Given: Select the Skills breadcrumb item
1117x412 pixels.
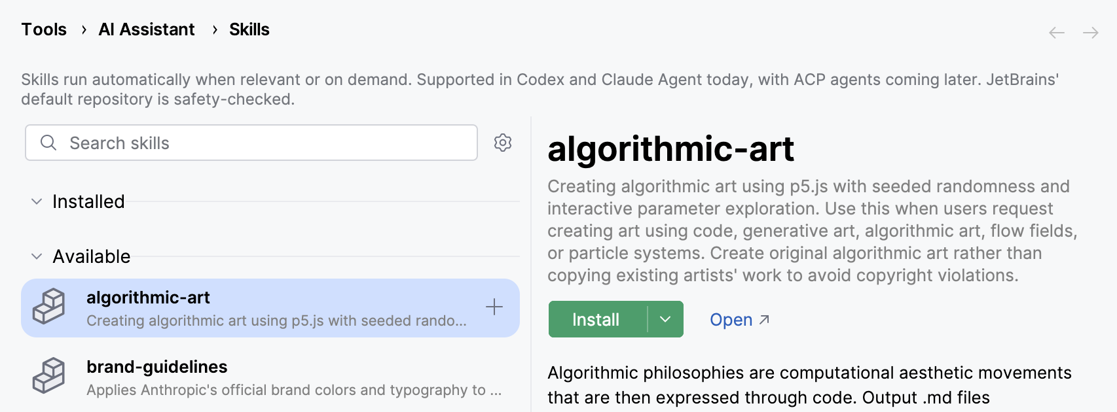Looking at the screenshot, I should 249,29.
